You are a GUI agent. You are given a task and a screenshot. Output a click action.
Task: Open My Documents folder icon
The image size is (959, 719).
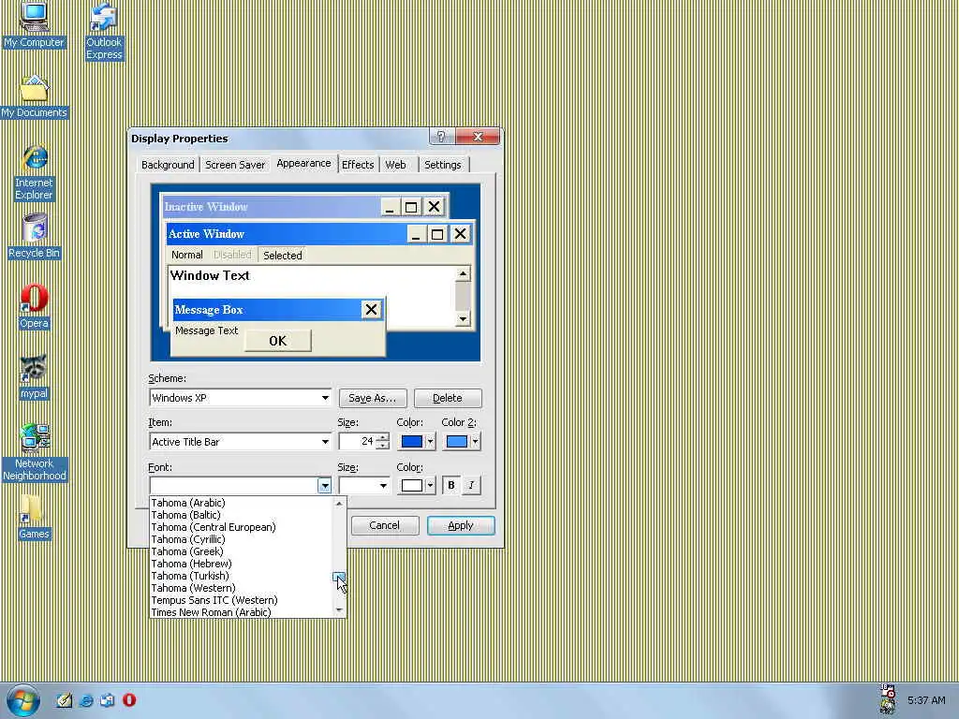34,96
